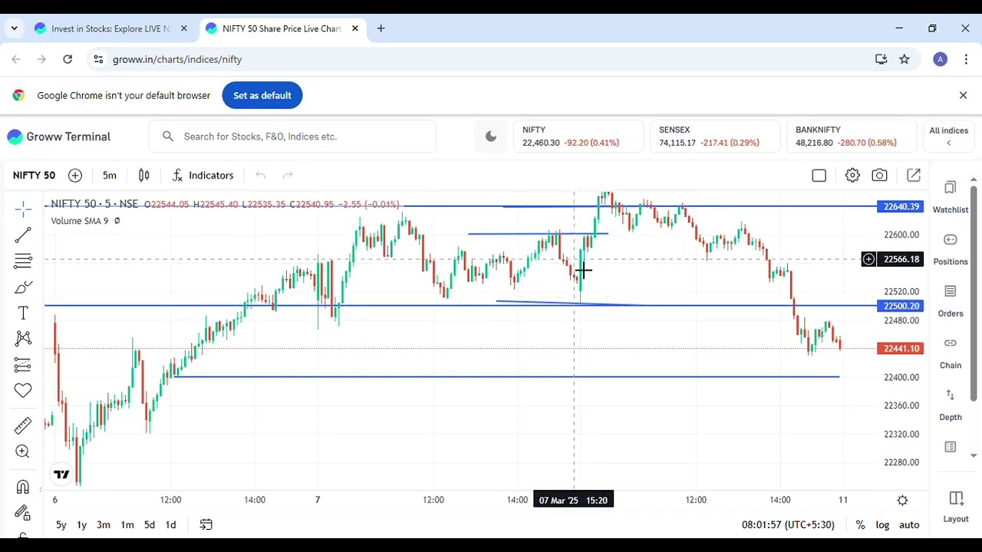Select the 5y date range

coord(61,525)
